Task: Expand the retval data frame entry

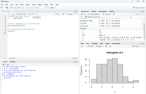Action: [81, 26]
